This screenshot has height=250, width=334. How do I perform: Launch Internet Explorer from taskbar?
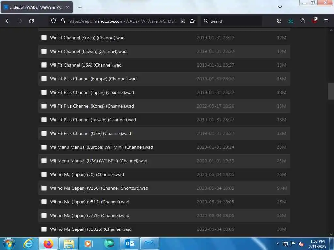tap(28, 243)
